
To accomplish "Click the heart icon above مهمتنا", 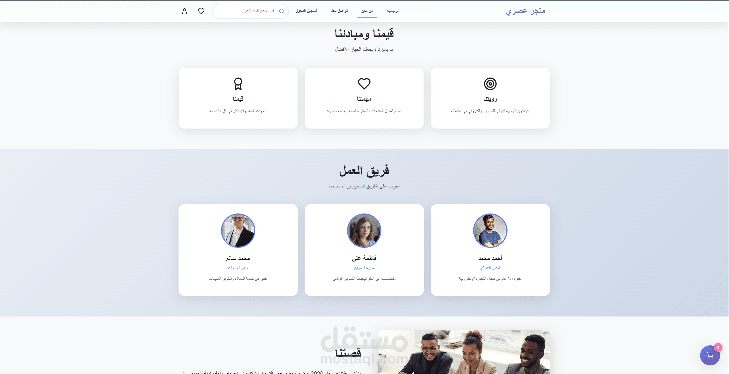I will (x=364, y=84).
